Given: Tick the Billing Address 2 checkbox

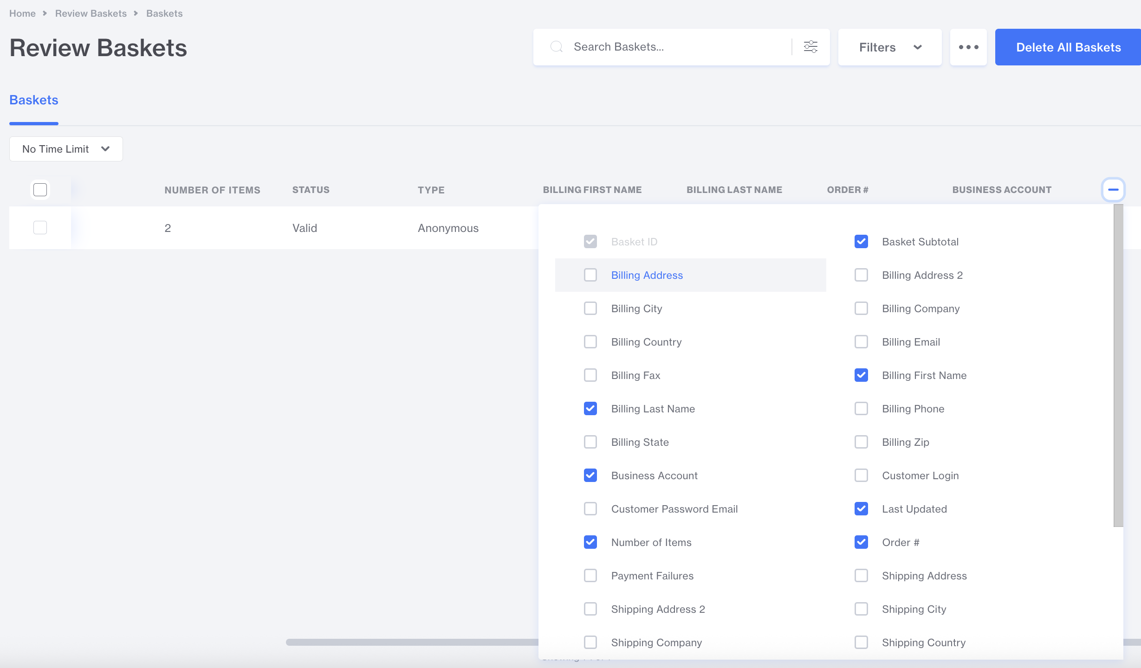Looking at the screenshot, I should 862,275.
